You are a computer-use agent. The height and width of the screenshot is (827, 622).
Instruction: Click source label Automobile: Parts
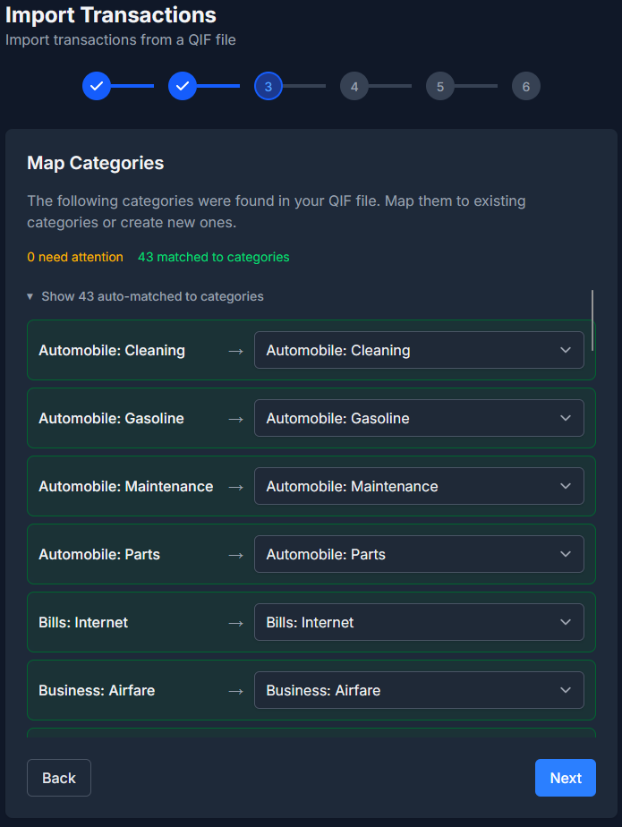click(99, 554)
